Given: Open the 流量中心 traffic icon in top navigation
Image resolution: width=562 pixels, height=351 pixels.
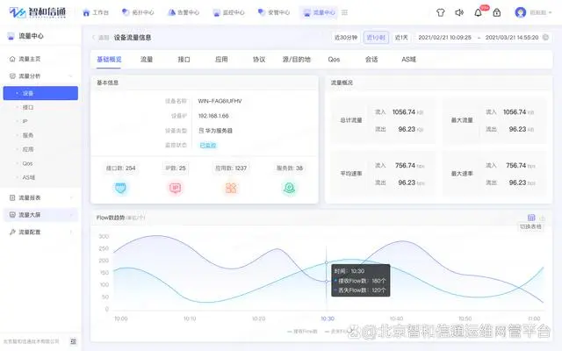Looking at the screenshot, I should [306, 13].
